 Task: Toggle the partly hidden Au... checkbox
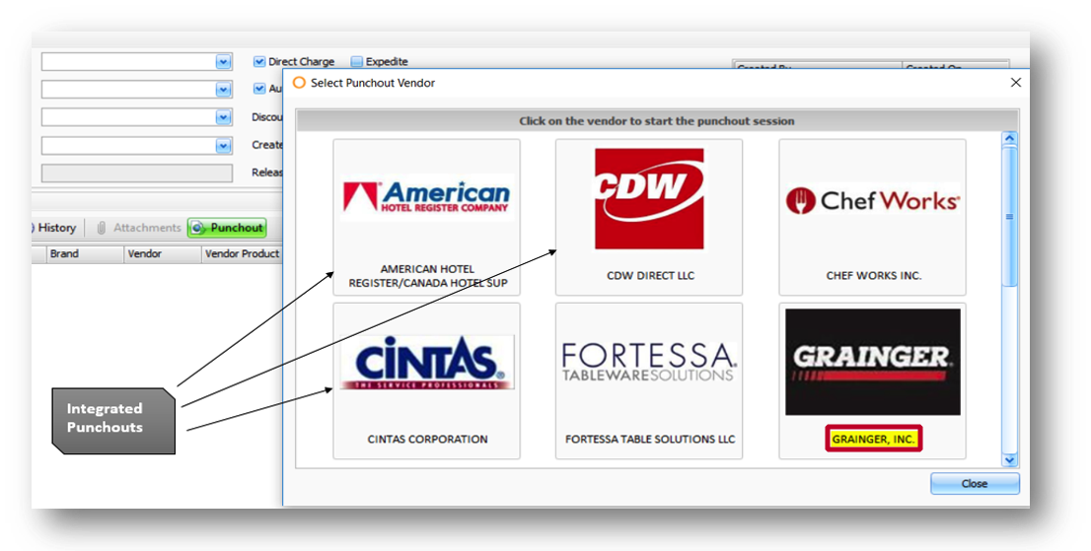[258, 89]
